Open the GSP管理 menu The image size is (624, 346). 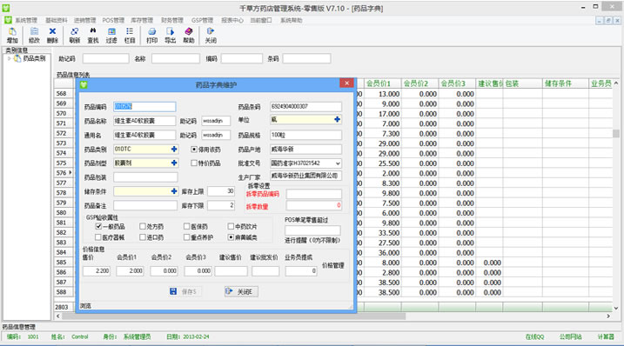pyautogui.click(x=202, y=20)
